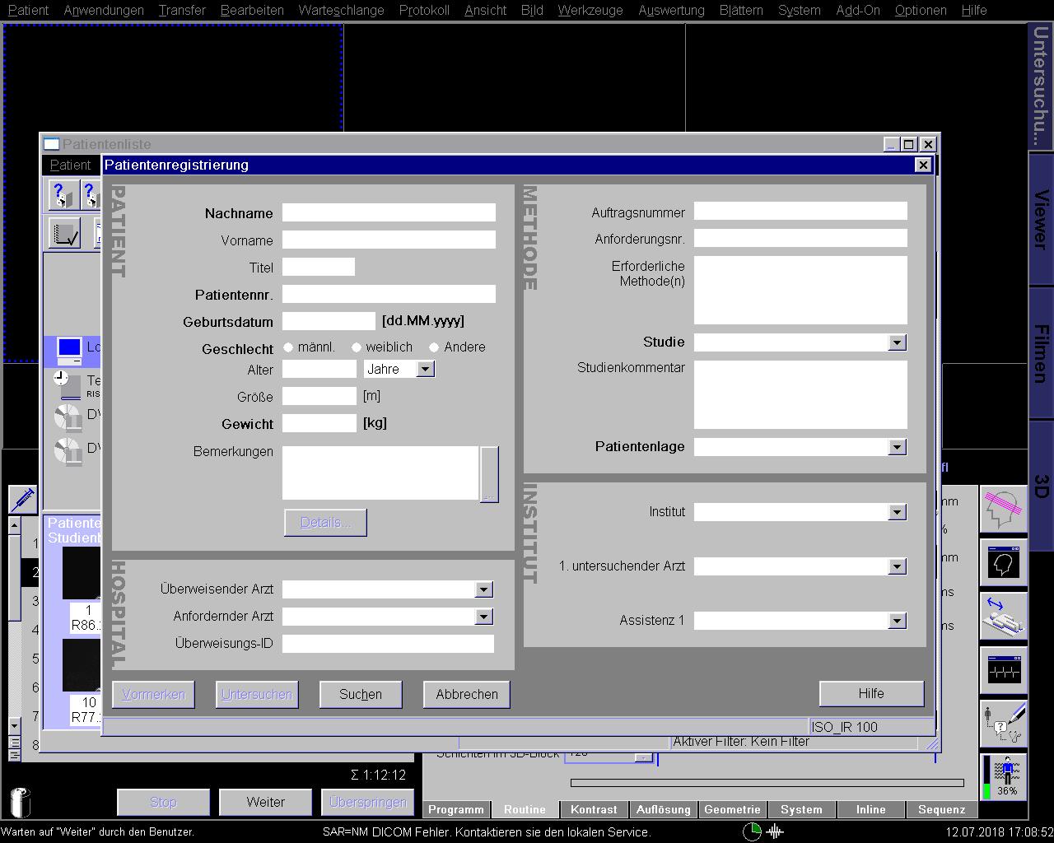Click the local database computer icon

pos(69,349)
